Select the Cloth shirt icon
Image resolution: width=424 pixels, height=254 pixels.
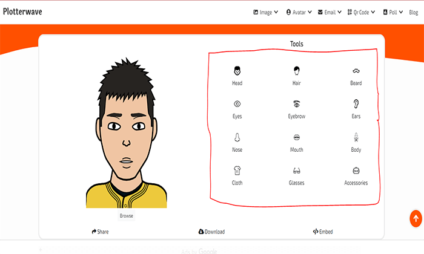point(237,171)
